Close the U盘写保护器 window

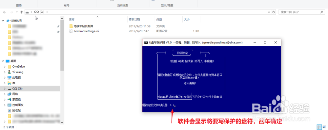(x=276, y=42)
